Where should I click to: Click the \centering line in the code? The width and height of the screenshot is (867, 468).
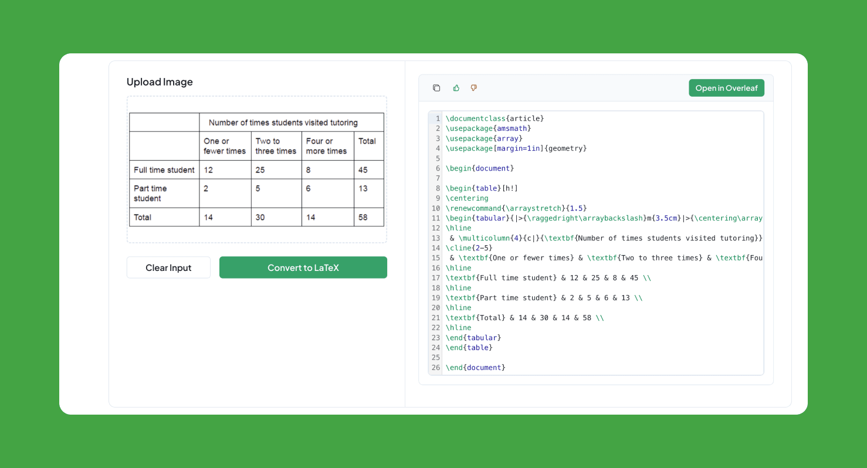466,198
